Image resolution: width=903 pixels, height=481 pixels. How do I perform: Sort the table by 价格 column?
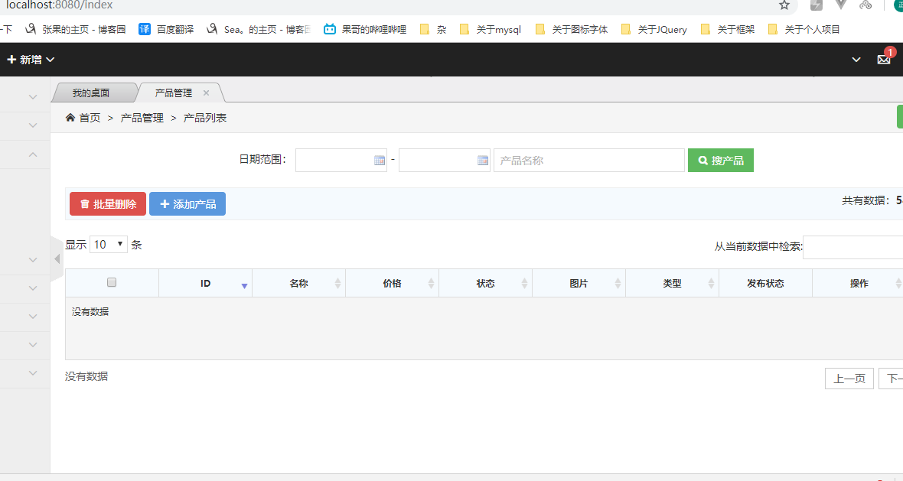tap(392, 283)
